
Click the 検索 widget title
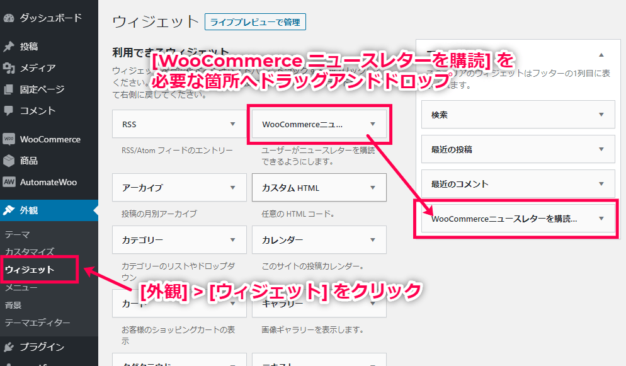point(440,115)
